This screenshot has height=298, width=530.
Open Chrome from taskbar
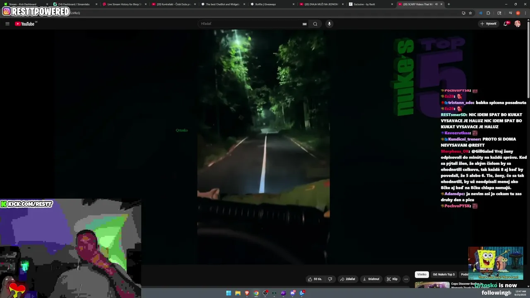[256, 293]
